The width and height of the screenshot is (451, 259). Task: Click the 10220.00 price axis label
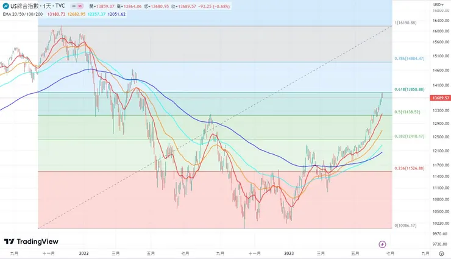point(441,223)
